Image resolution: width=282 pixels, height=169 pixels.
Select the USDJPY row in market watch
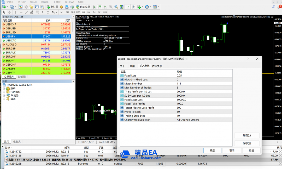(x=36, y=36)
